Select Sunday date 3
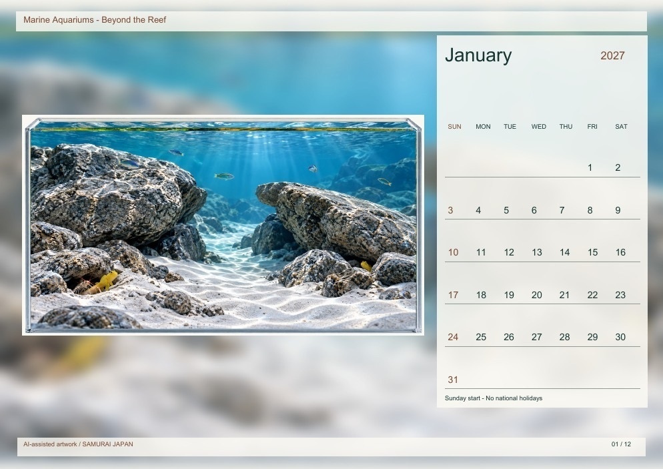 pos(450,210)
